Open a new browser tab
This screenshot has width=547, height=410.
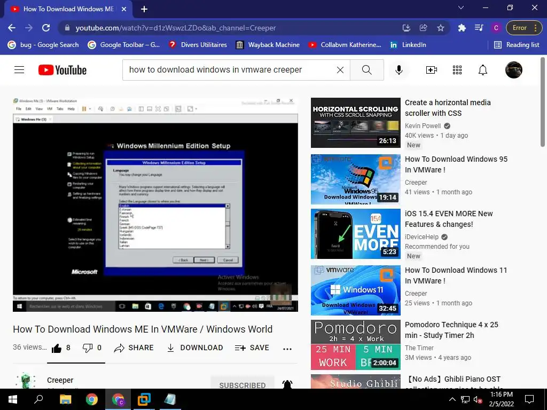(x=144, y=9)
